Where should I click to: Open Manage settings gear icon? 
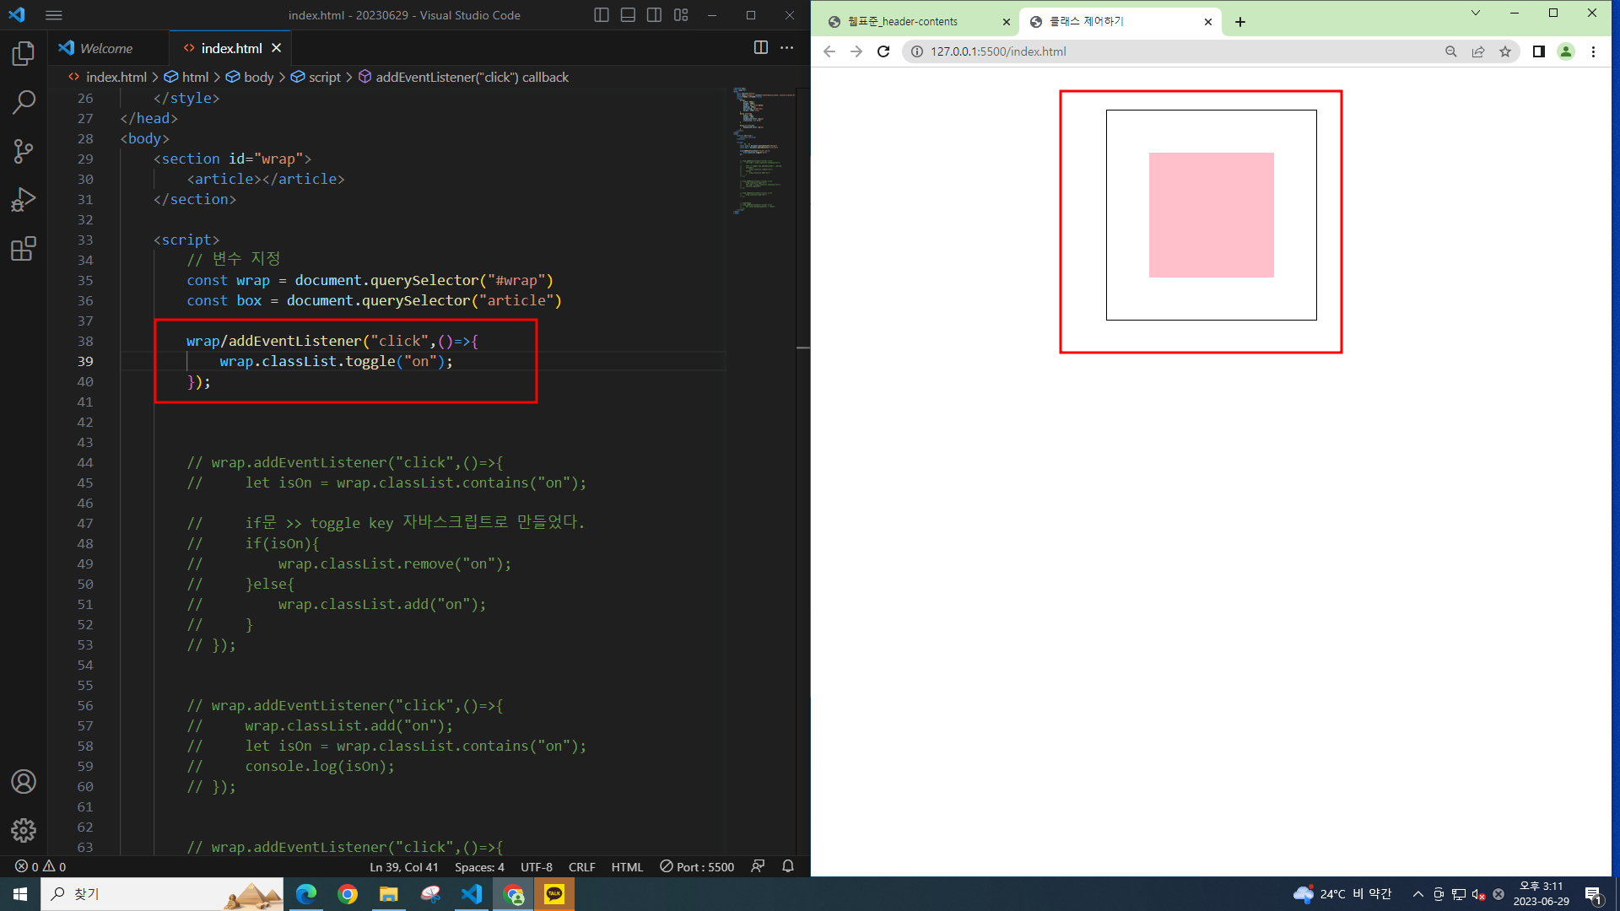(24, 830)
